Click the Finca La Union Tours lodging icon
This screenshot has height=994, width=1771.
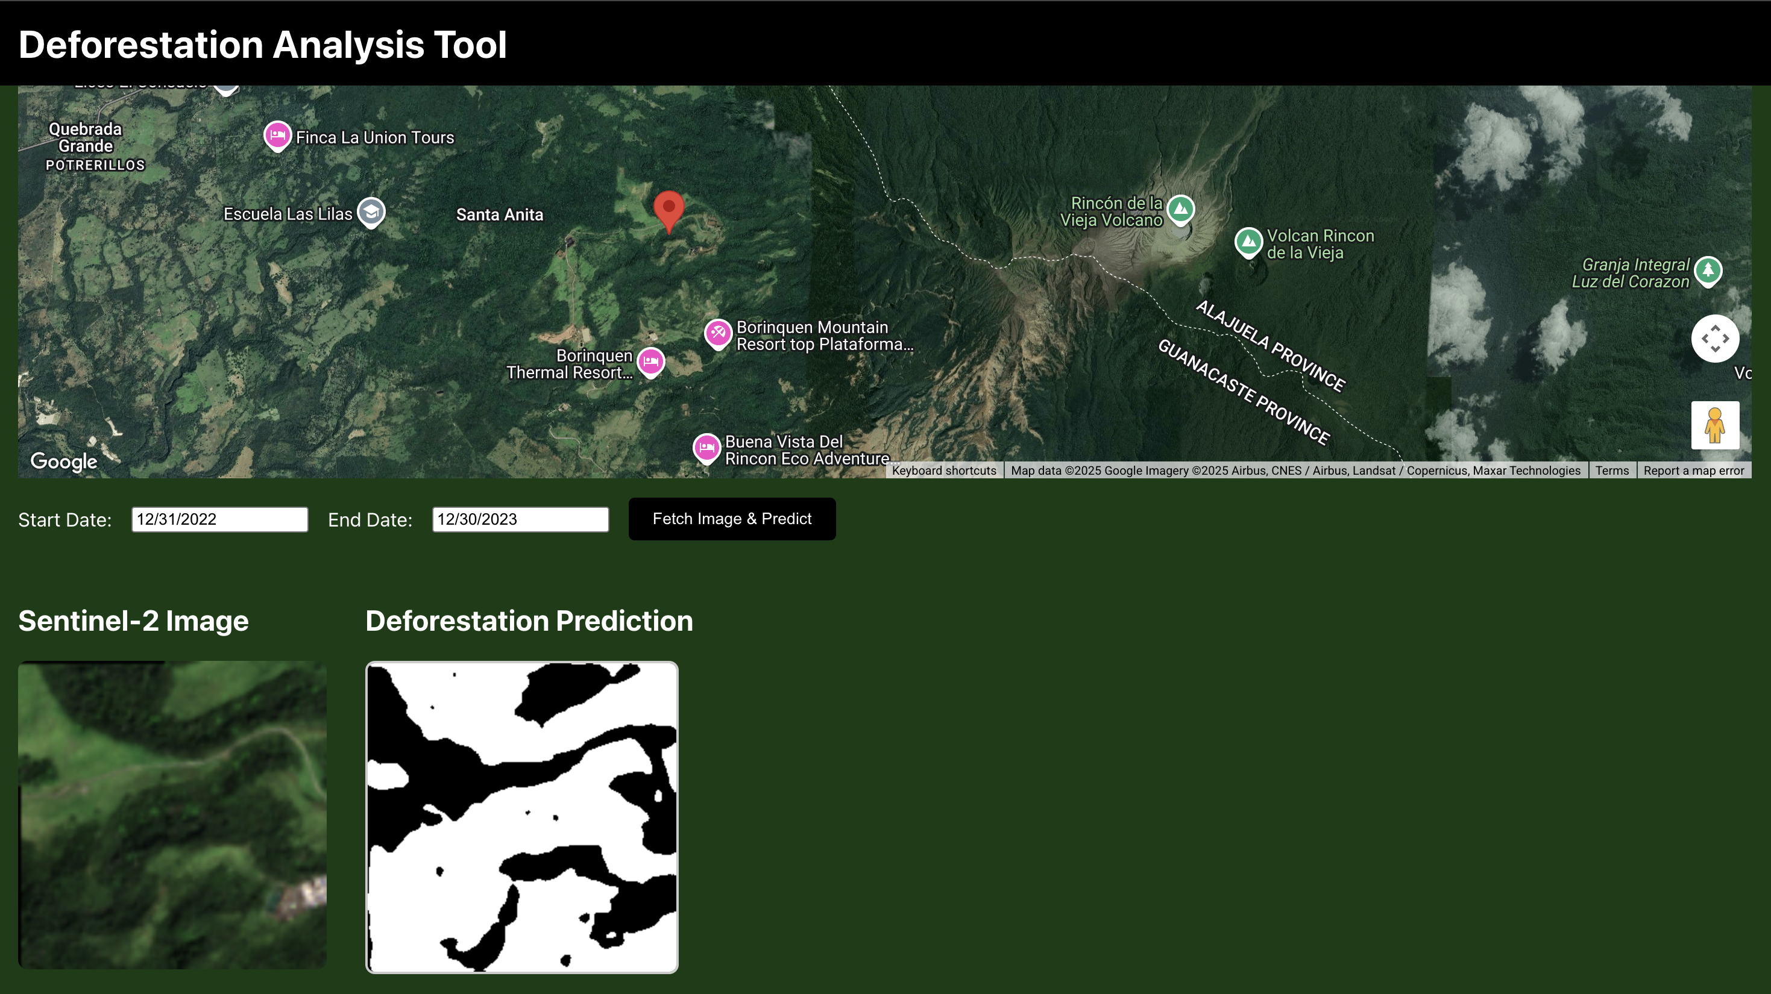[x=277, y=136]
